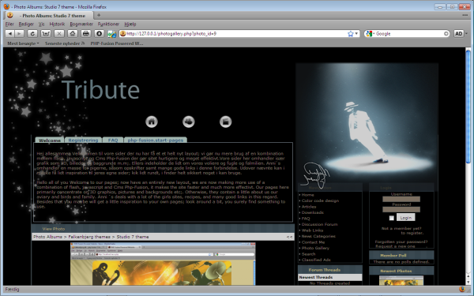Click the Username input field
Image resolution: width=474 pixels, height=296 pixels.
pyautogui.click(x=401, y=200)
